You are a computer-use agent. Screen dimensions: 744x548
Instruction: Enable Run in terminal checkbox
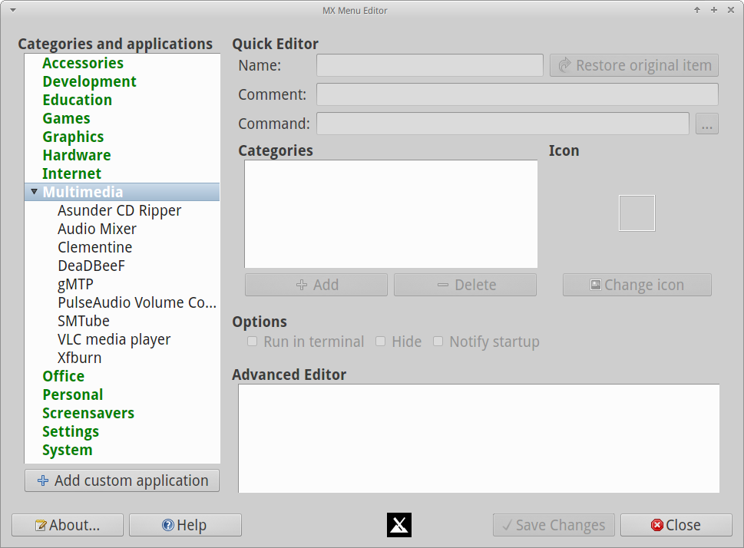pyautogui.click(x=253, y=342)
